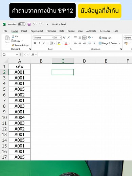The width and height of the screenshot is (132, 176).
Task: Open the Borders options dropdown arrow
Action: click(54, 43)
